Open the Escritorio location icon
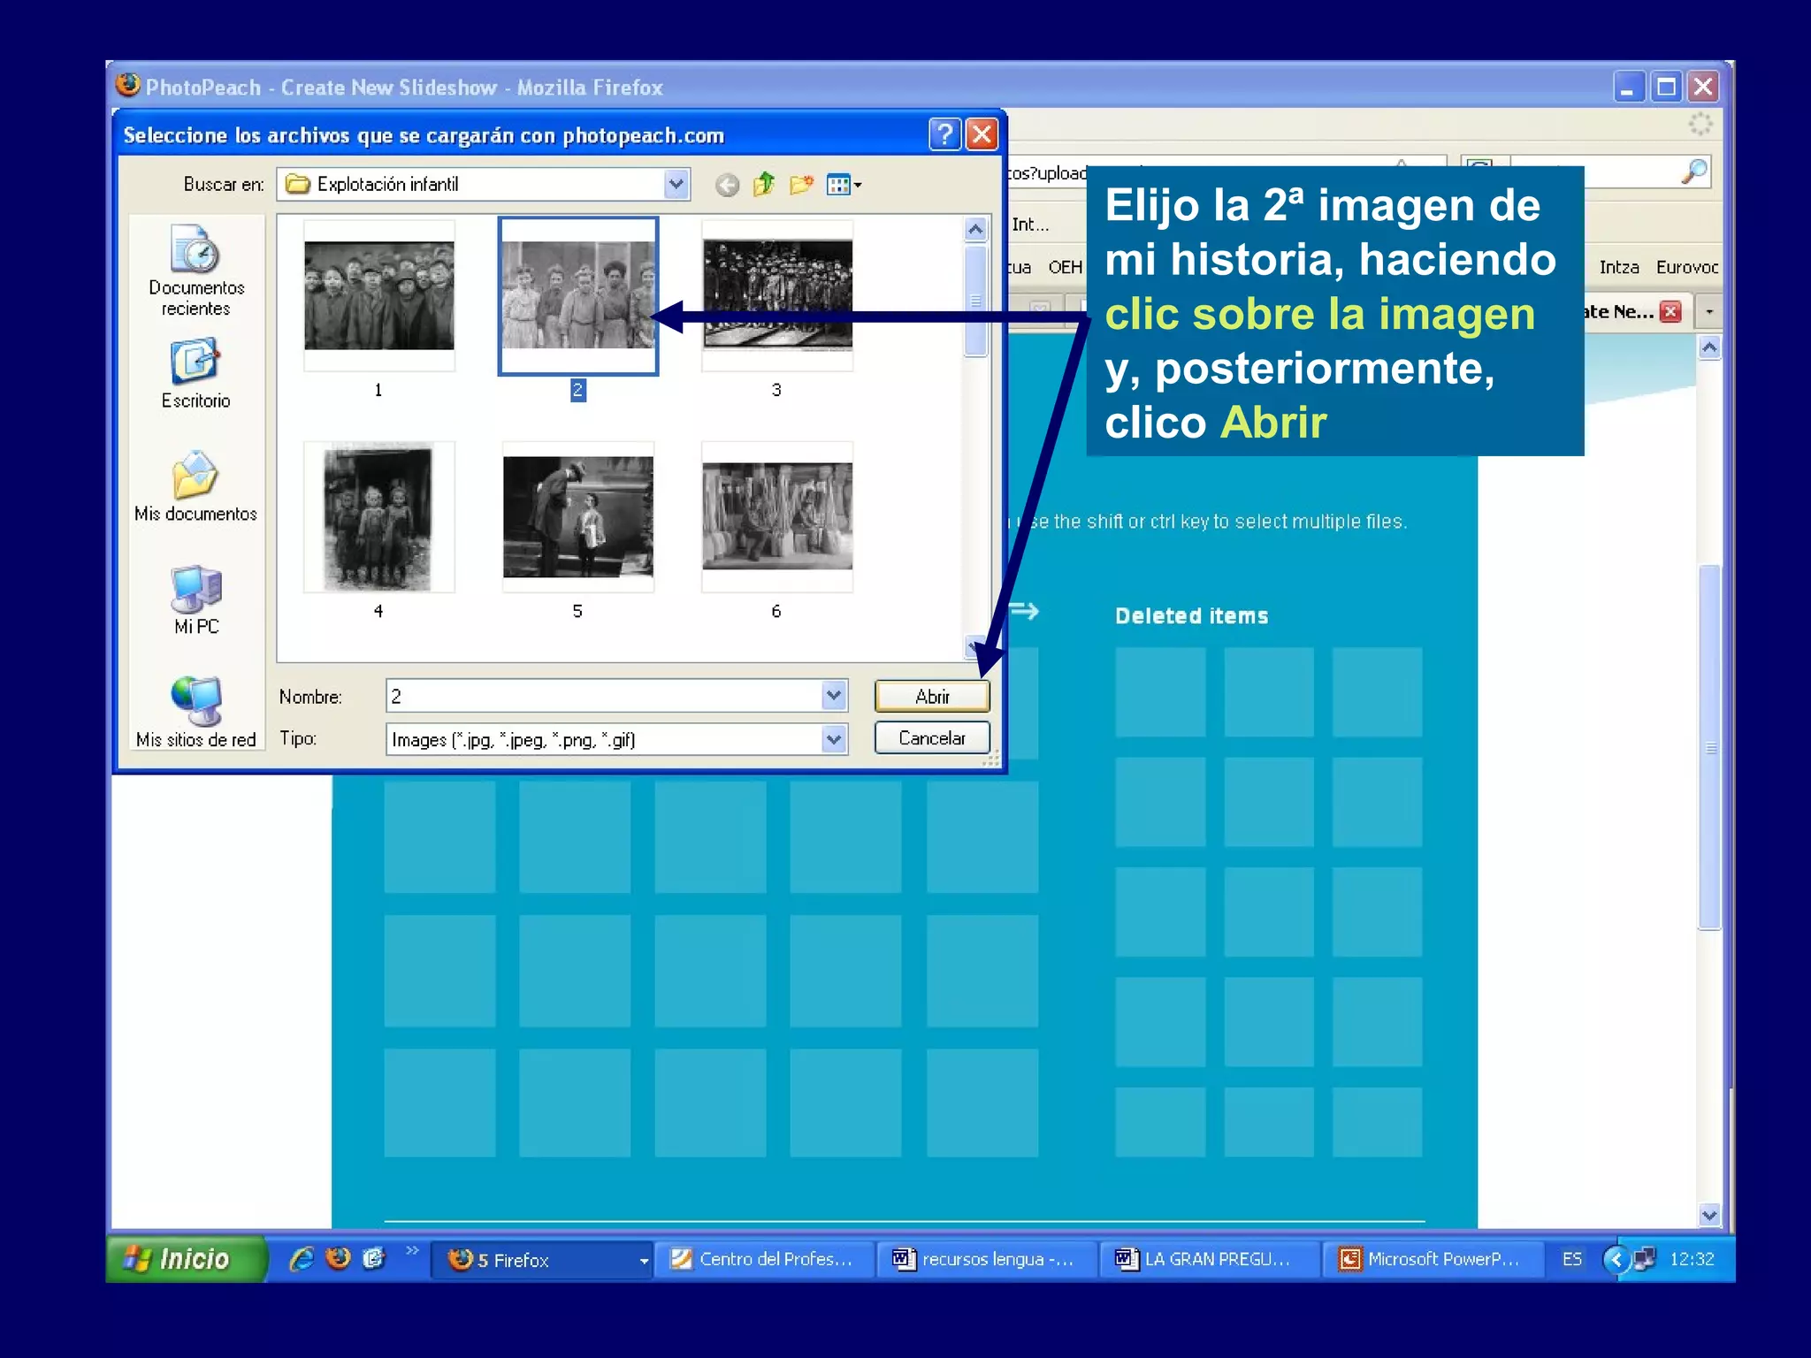Viewport: 1811px width, 1358px height. click(x=195, y=362)
